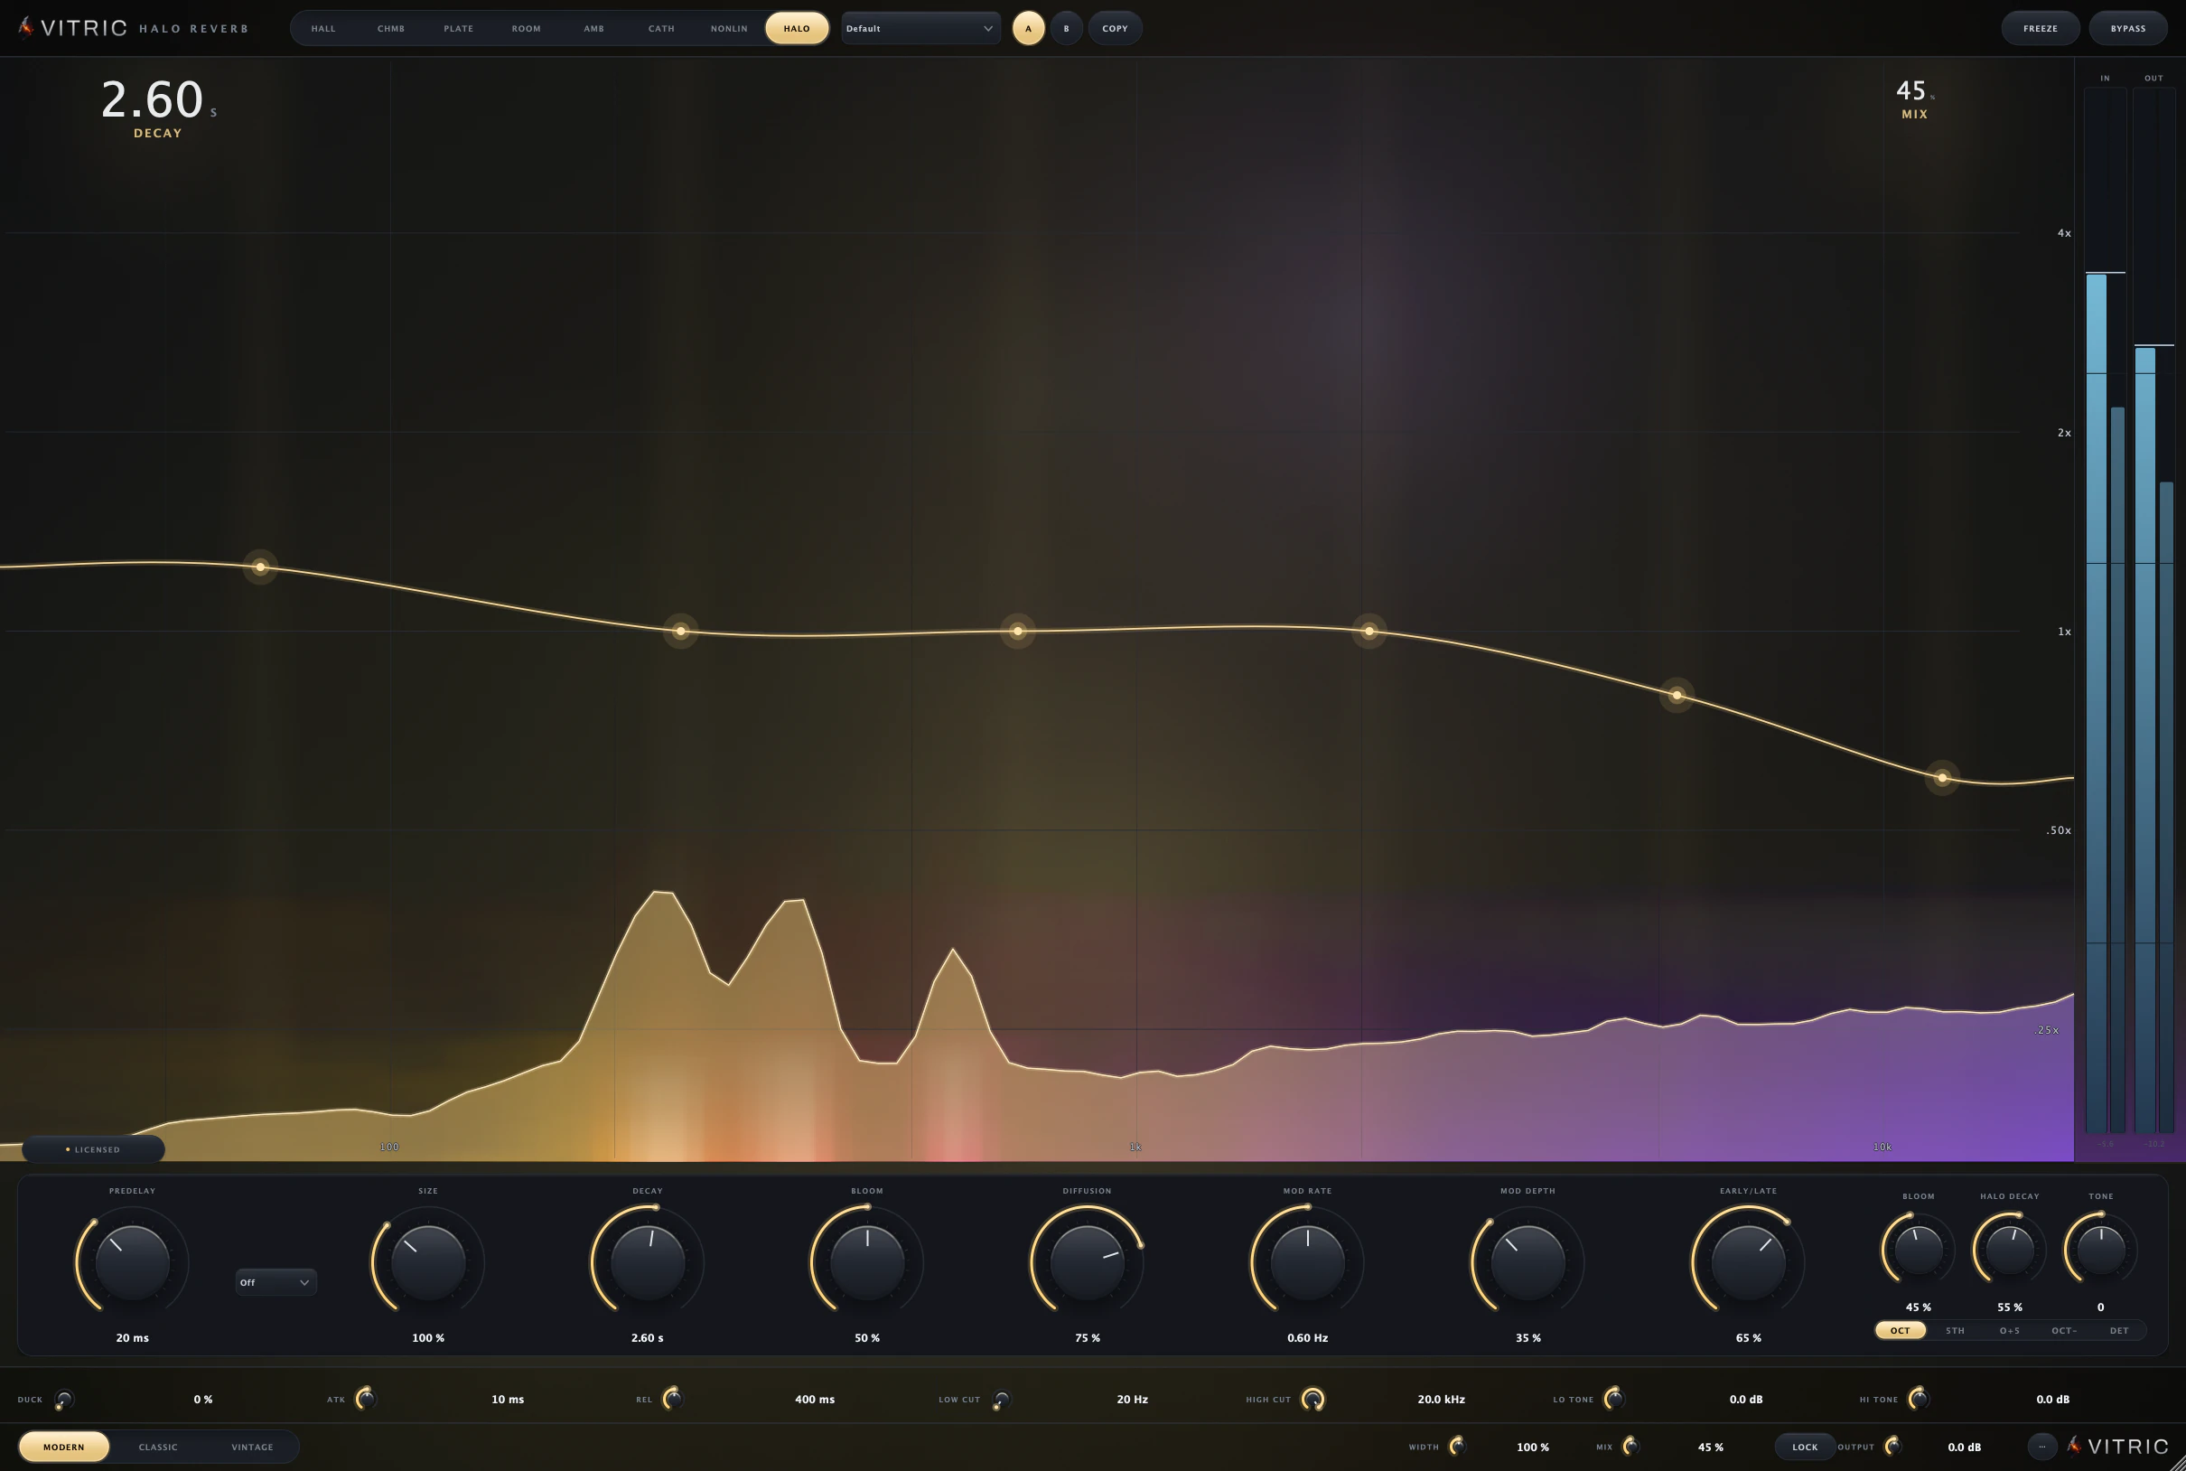
Task: Click the 0.60 Hz mod rate value
Action: [1307, 1338]
